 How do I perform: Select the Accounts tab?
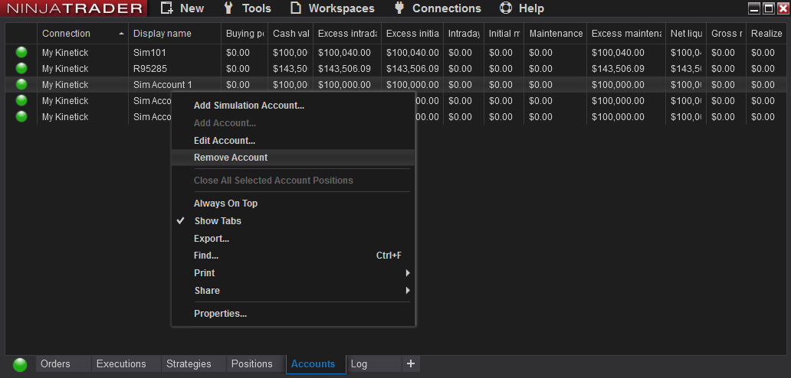click(x=316, y=364)
